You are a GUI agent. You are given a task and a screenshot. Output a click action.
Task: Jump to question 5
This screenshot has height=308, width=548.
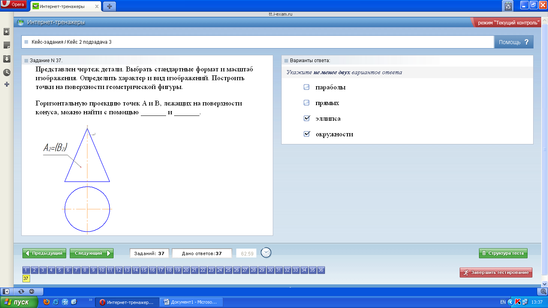60,270
